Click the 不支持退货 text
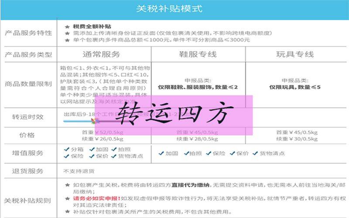The height and width of the screenshot is (218, 349). pyautogui.click(x=79, y=171)
